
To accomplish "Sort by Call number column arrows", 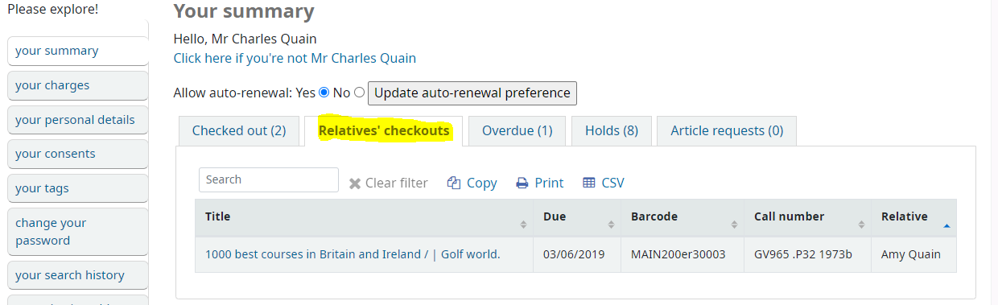I will pos(861,225).
